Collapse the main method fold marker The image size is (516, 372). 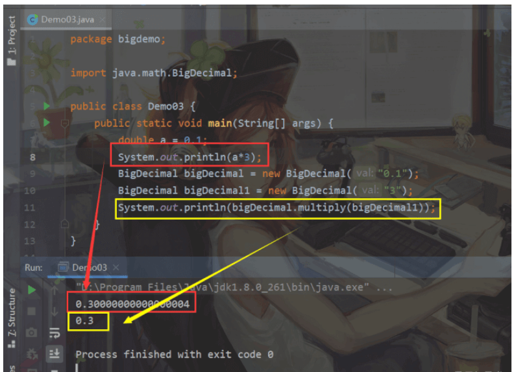tap(65, 123)
